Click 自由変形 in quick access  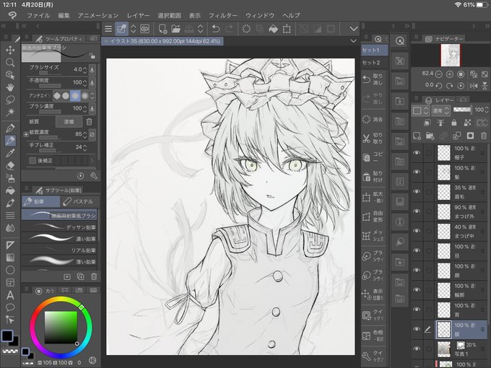pos(374,216)
